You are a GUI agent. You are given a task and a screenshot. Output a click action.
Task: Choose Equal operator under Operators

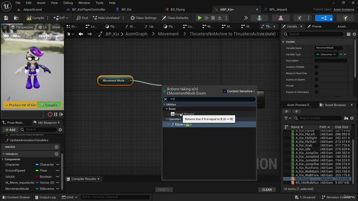pos(209,125)
